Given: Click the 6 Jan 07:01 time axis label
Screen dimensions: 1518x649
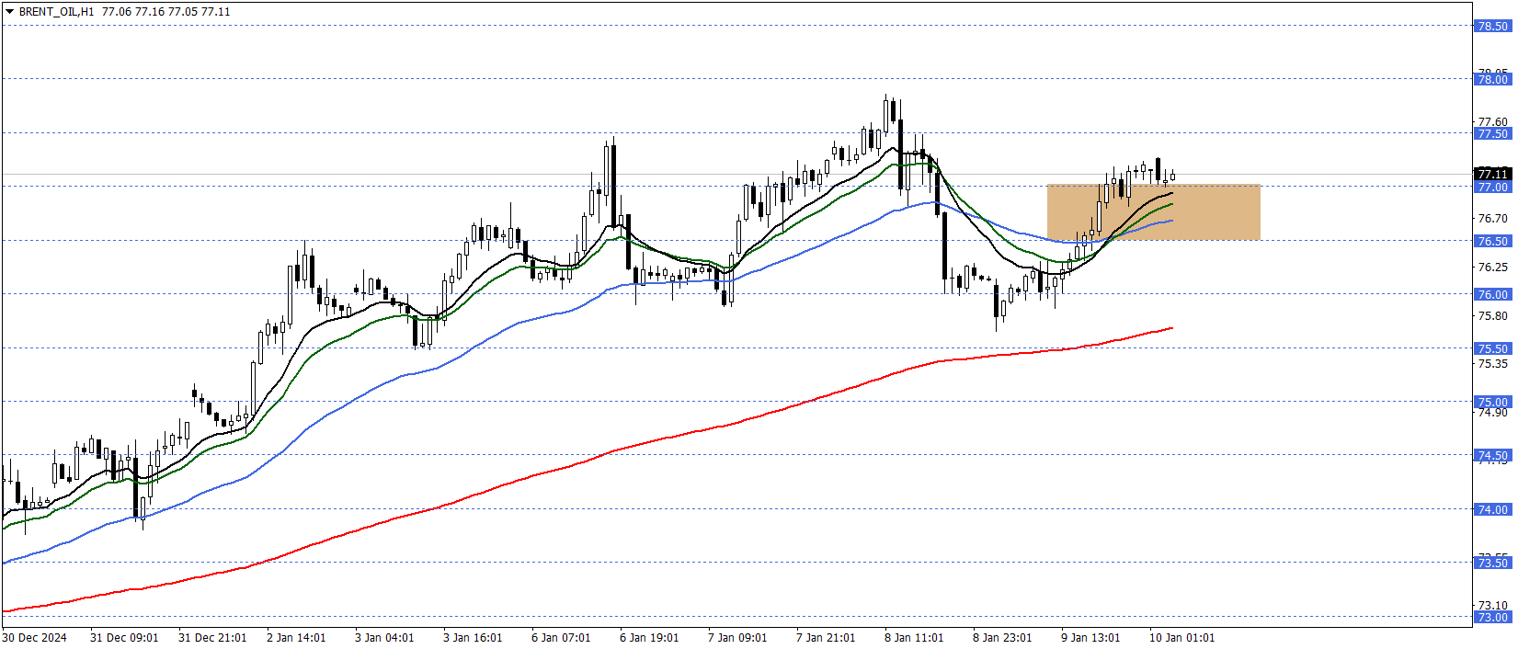Looking at the screenshot, I should coord(561,637).
